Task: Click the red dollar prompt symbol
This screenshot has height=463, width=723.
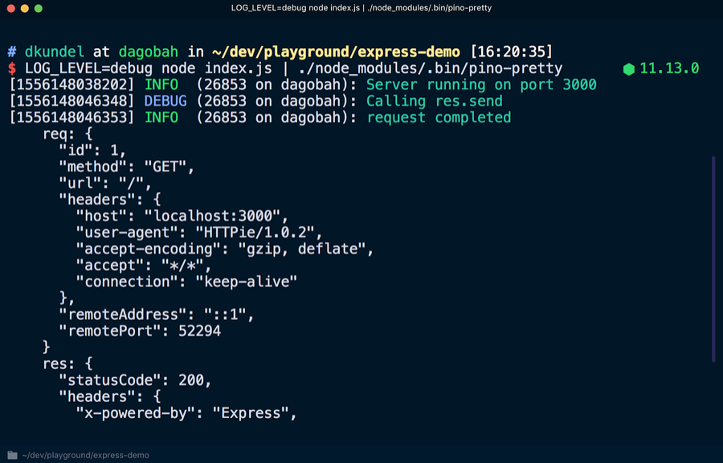Action: pyautogui.click(x=12, y=69)
